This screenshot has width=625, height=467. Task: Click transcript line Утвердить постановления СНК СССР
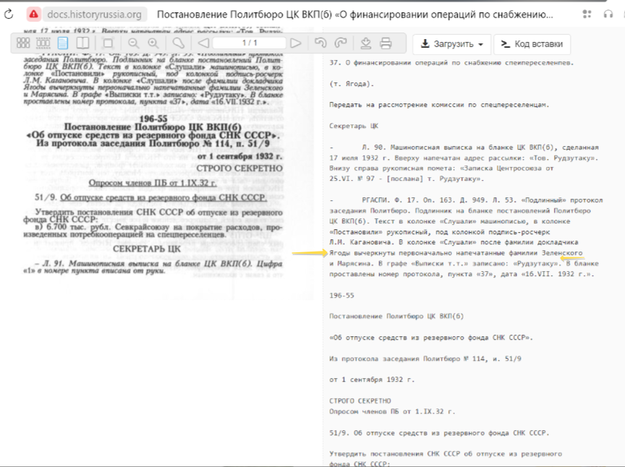[x=446, y=454]
